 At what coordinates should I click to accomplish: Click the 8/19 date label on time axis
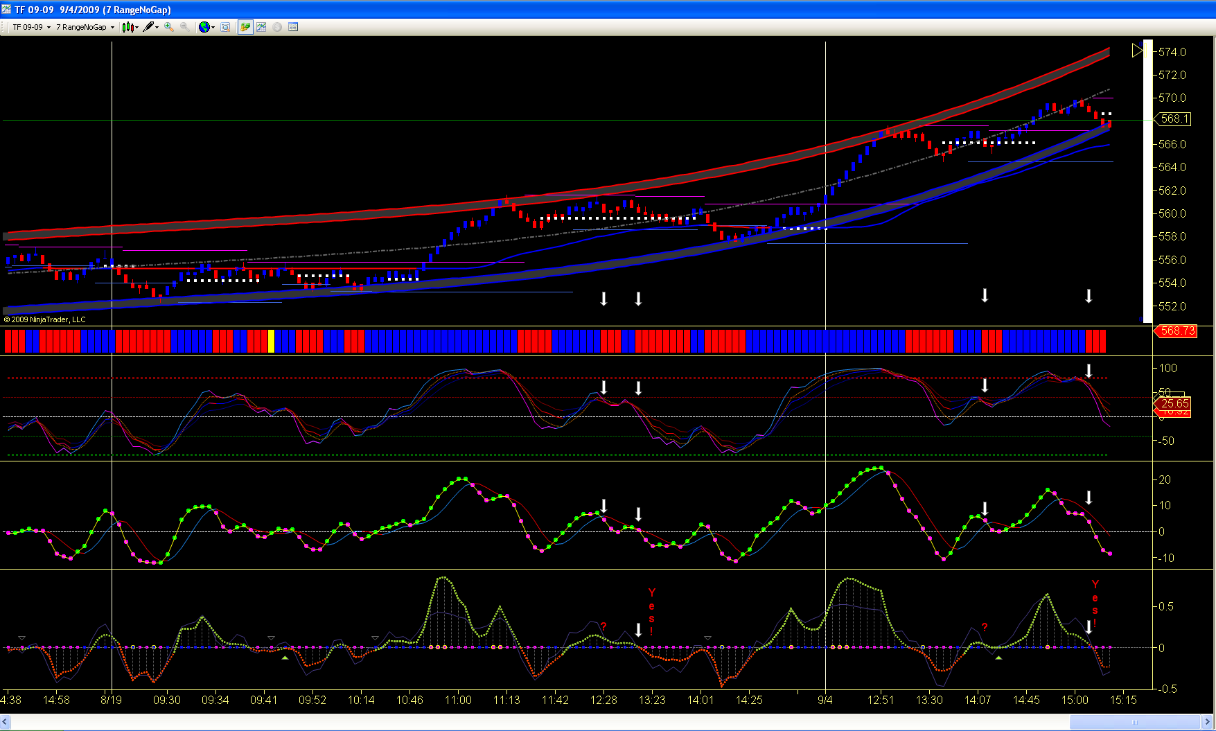111,700
